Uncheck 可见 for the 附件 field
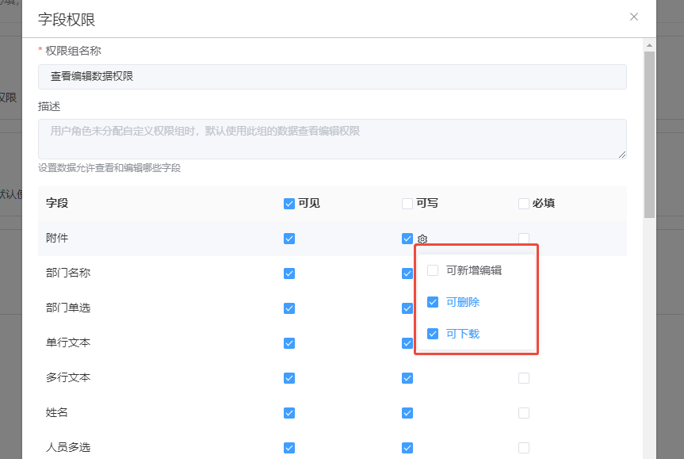Viewport: 684px width, 459px height. [x=289, y=239]
